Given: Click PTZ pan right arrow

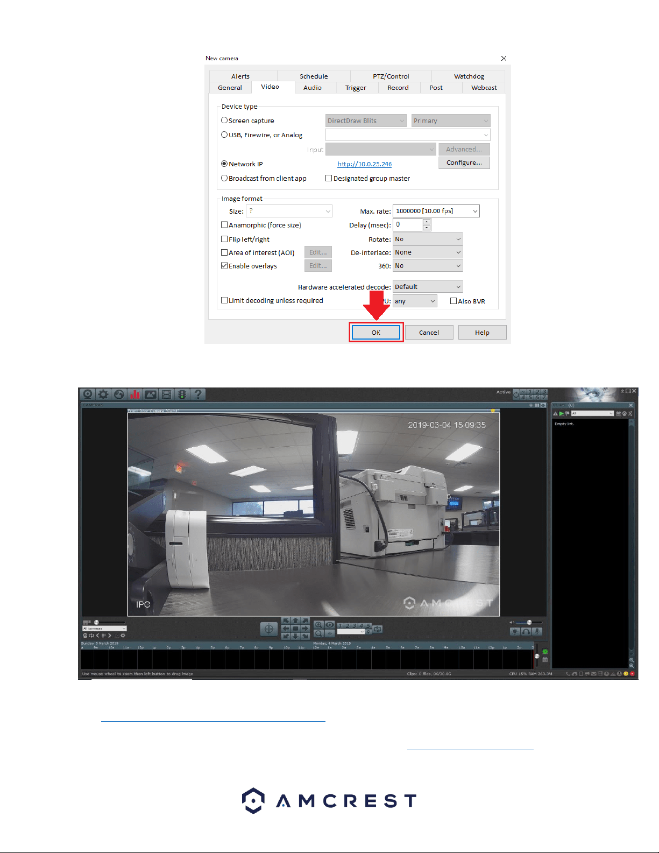Looking at the screenshot, I should click(305, 629).
